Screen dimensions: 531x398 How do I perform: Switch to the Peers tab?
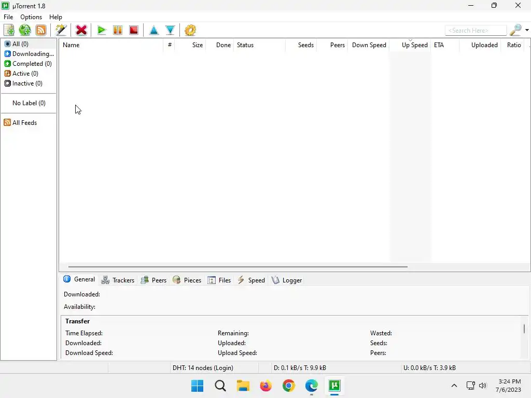click(153, 280)
